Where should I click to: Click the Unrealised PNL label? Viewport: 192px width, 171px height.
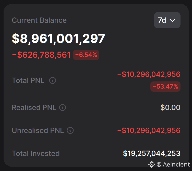click(38, 130)
